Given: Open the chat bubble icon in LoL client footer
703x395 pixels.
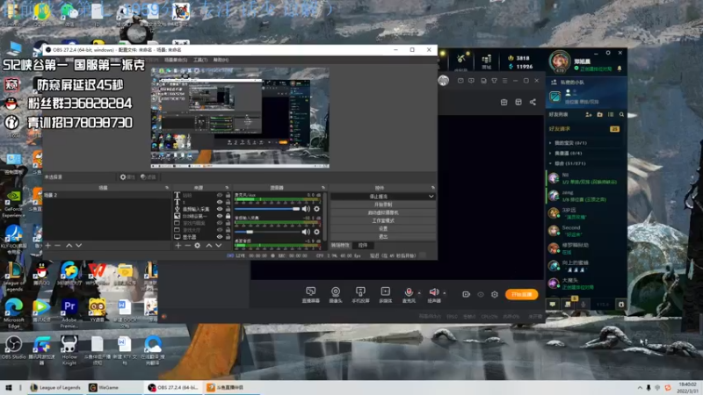Looking at the screenshot, I should 553,305.
